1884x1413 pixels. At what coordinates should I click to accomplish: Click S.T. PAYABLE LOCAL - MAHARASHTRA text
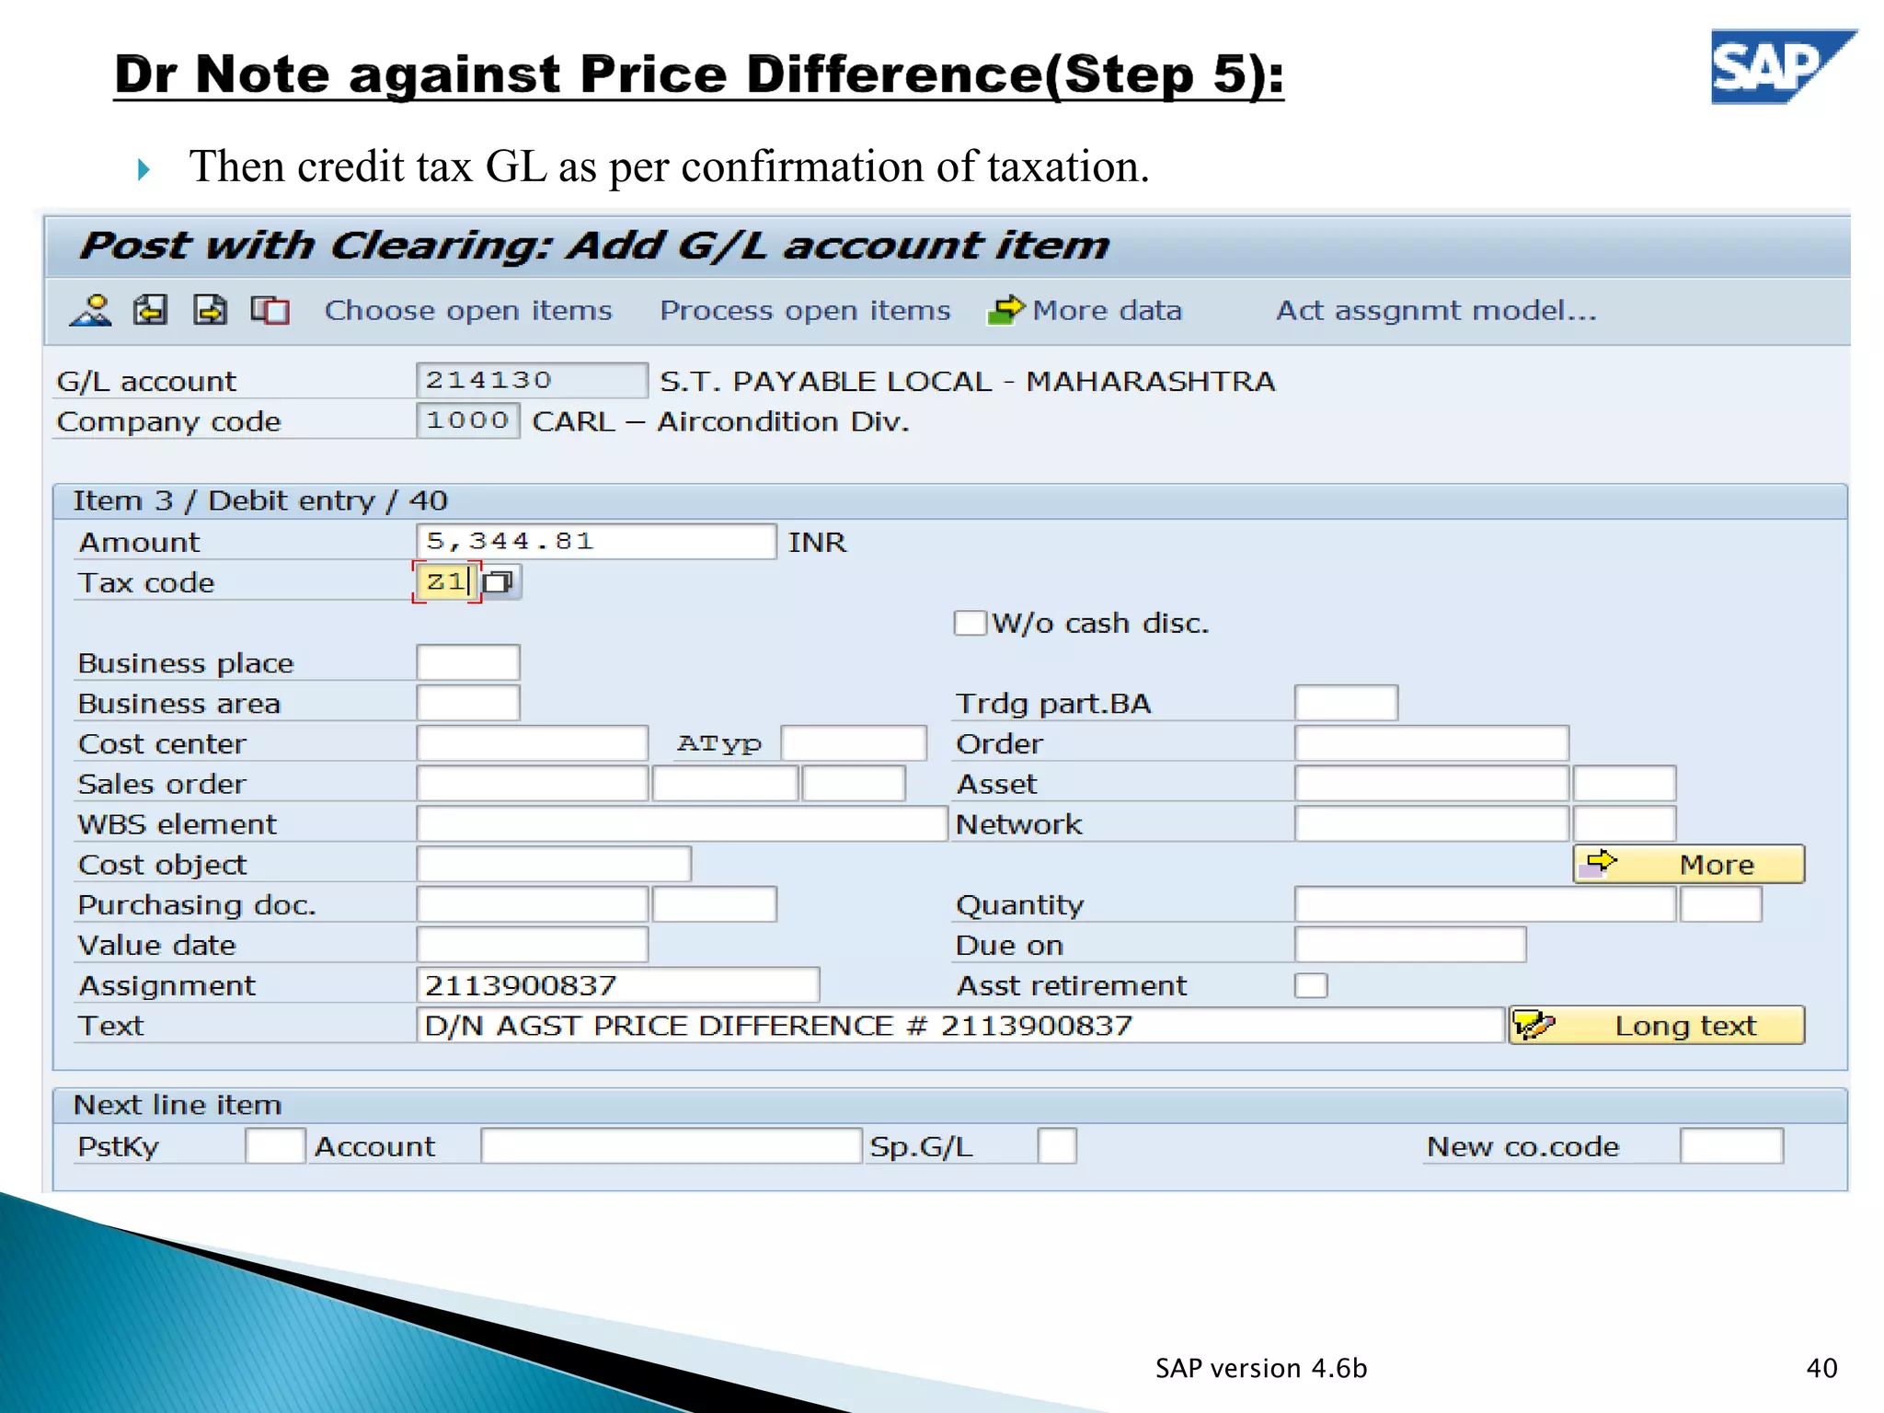tap(967, 381)
